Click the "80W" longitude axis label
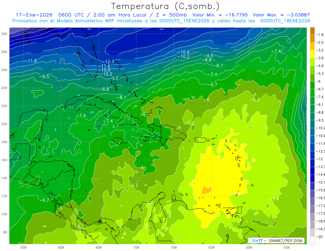Screen dimensions: 325x251 point(99,247)
